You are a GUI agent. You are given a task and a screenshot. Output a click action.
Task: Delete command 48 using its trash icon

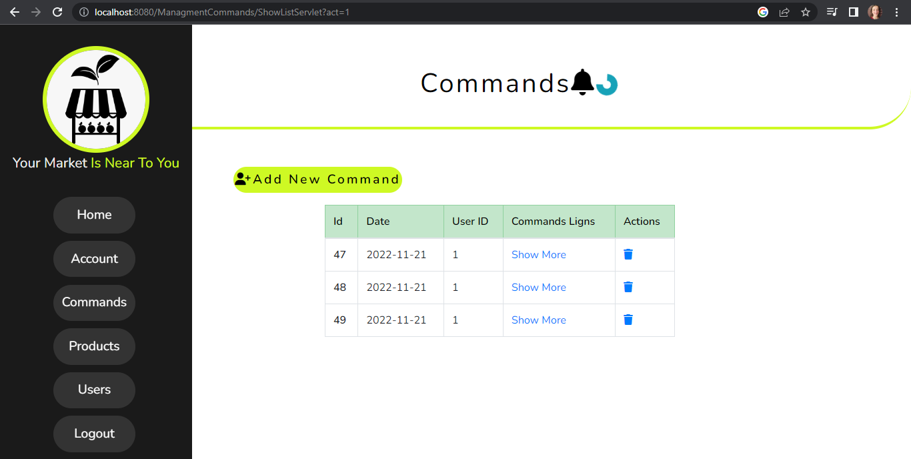click(628, 287)
